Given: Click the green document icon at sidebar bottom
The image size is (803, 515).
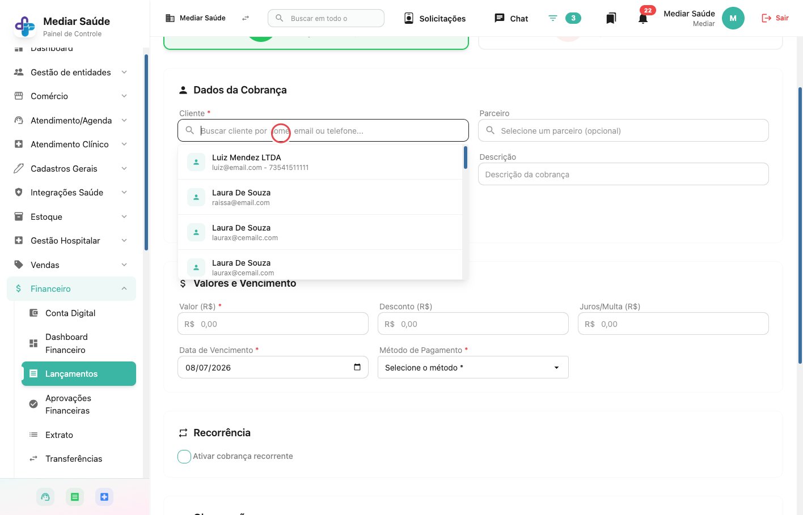Looking at the screenshot, I should point(75,497).
